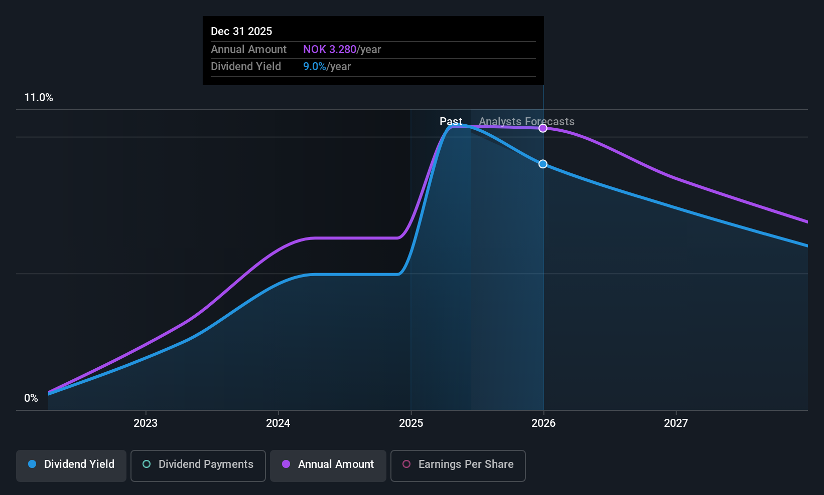Viewport: 824px width, 495px height.
Task: Click the purple dot in Annual Amount legend
Action: pyautogui.click(x=286, y=464)
